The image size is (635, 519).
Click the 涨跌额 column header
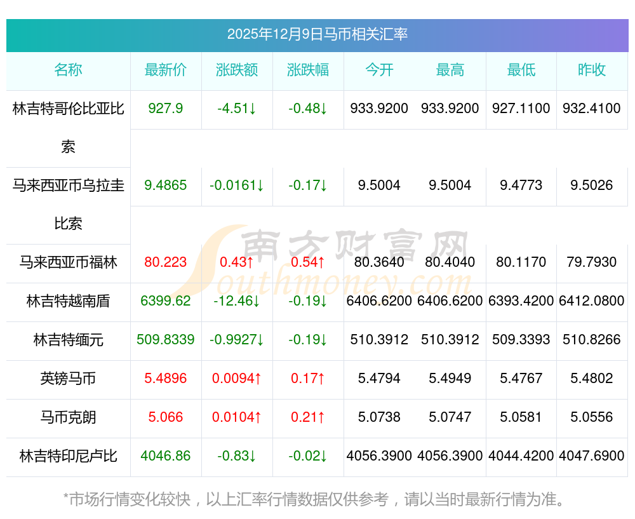(237, 70)
